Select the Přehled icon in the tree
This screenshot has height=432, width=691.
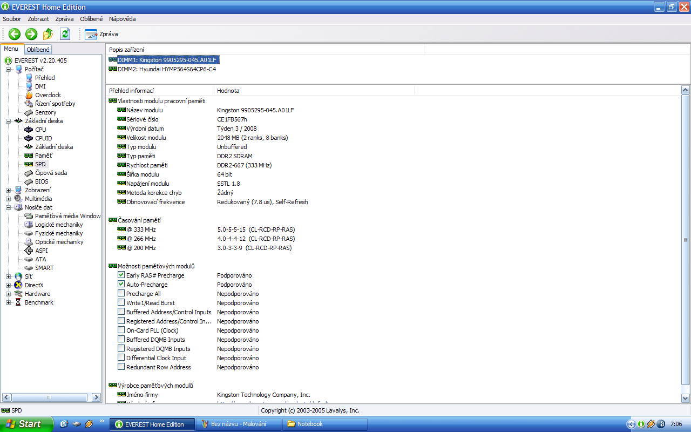click(x=29, y=78)
